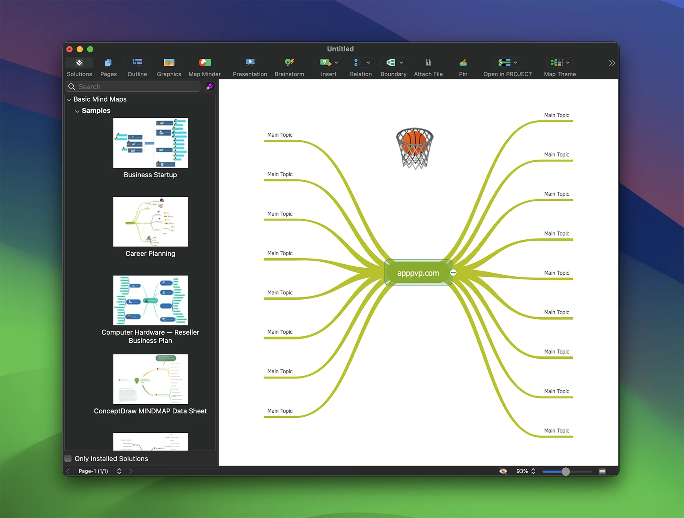Enable Only Installed Solutions checkbox
The image size is (684, 518).
pos(68,458)
